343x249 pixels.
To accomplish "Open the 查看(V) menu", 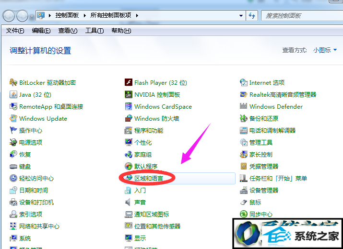I will 68,31.
